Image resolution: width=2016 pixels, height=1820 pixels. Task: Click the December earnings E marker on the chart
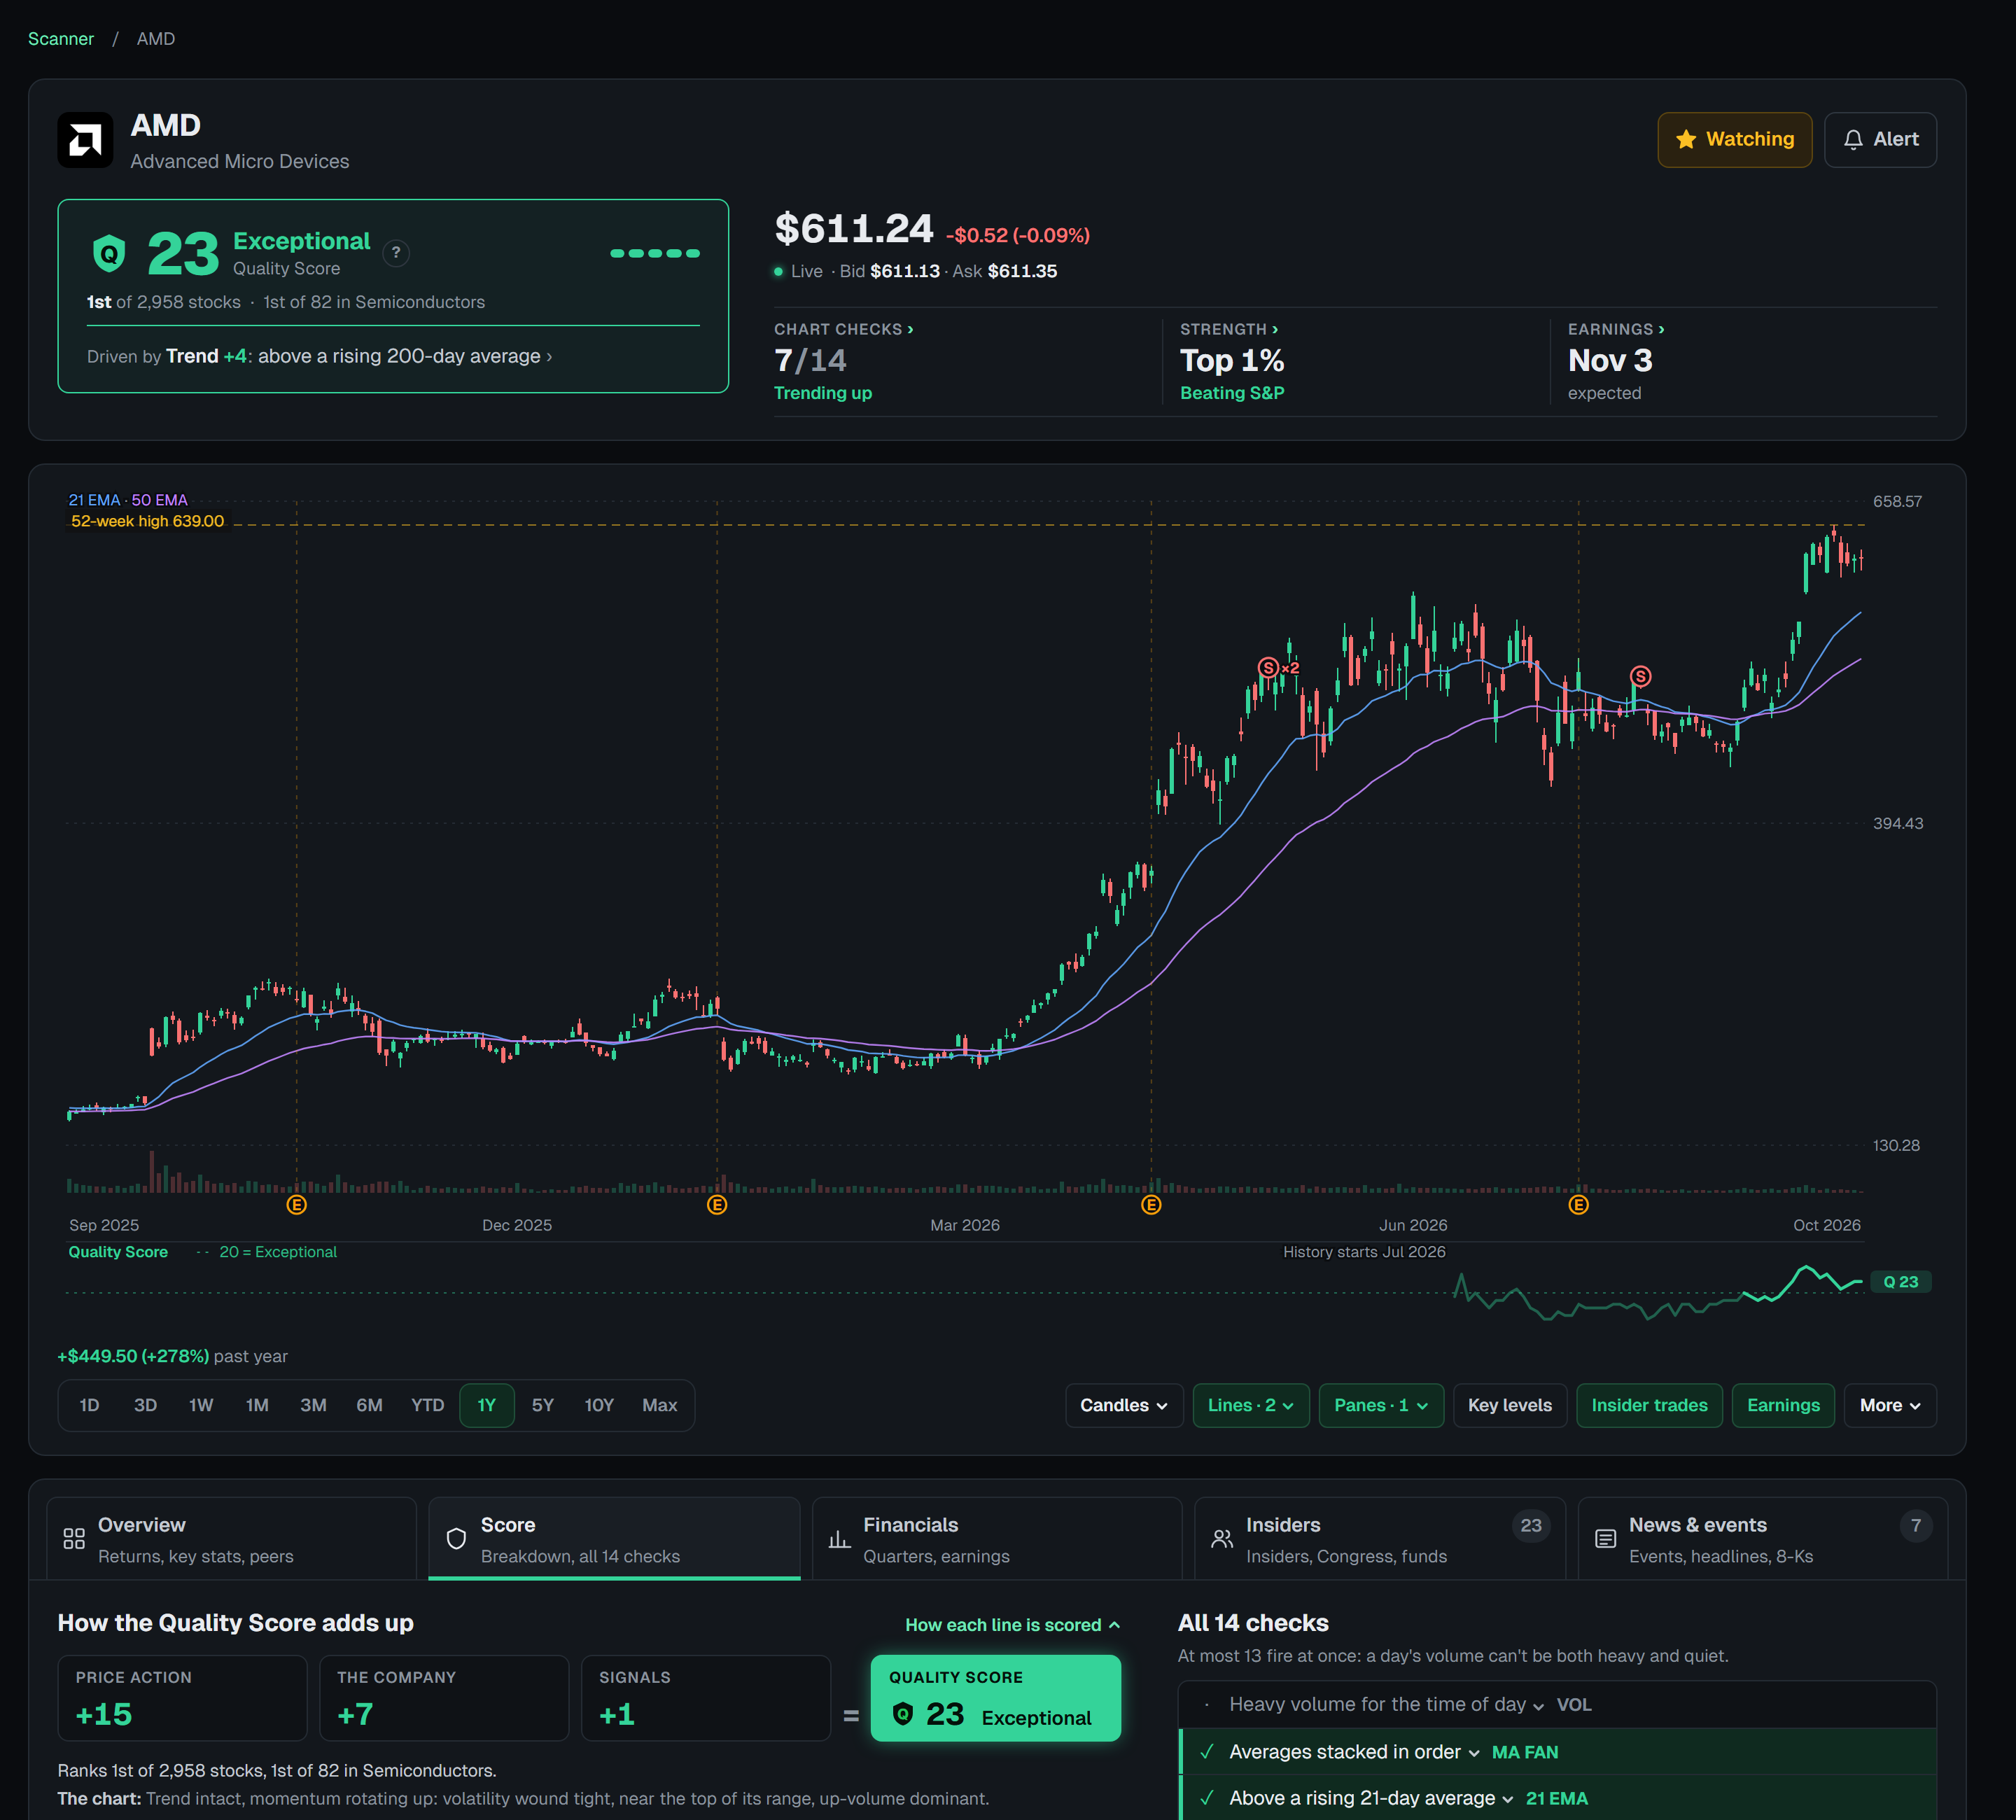tap(717, 1205)
